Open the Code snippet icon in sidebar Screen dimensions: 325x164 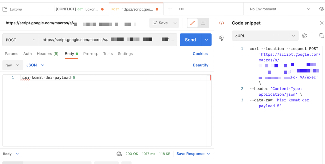pos(221,23)
